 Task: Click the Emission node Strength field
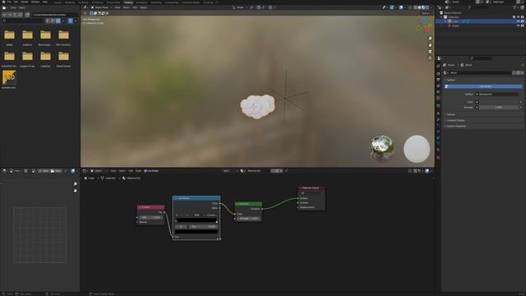coord(248,219)
